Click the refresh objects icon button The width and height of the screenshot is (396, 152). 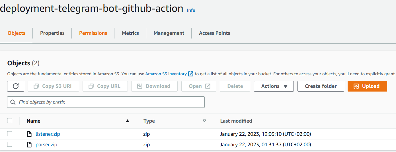[16, 86]
